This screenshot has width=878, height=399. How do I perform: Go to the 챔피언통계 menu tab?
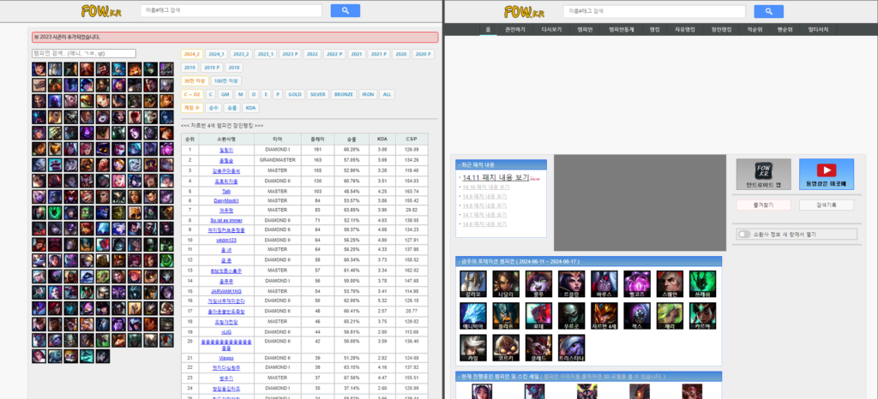(621, 30)
